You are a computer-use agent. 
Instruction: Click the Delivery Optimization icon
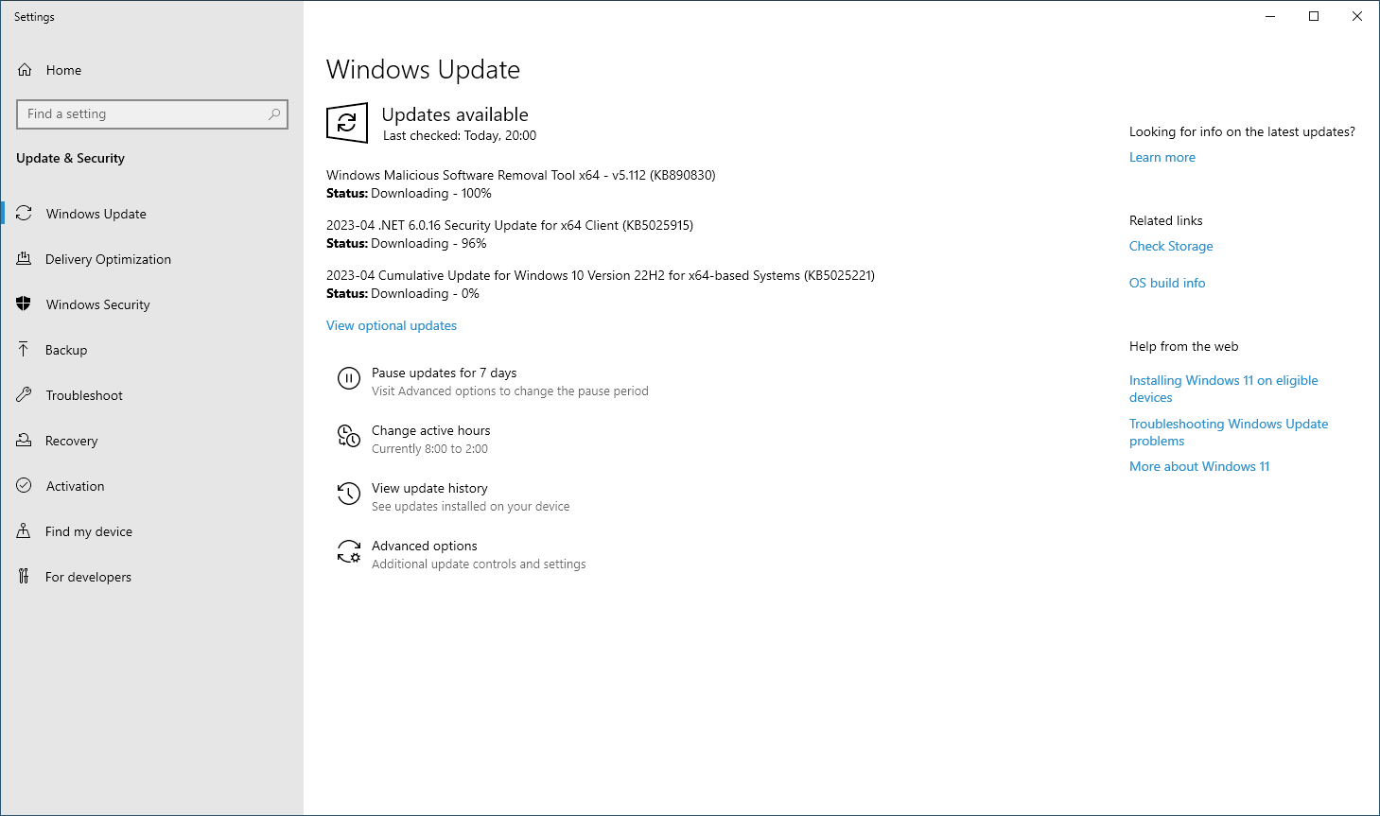pyautogui.click(x=25, y=259)
